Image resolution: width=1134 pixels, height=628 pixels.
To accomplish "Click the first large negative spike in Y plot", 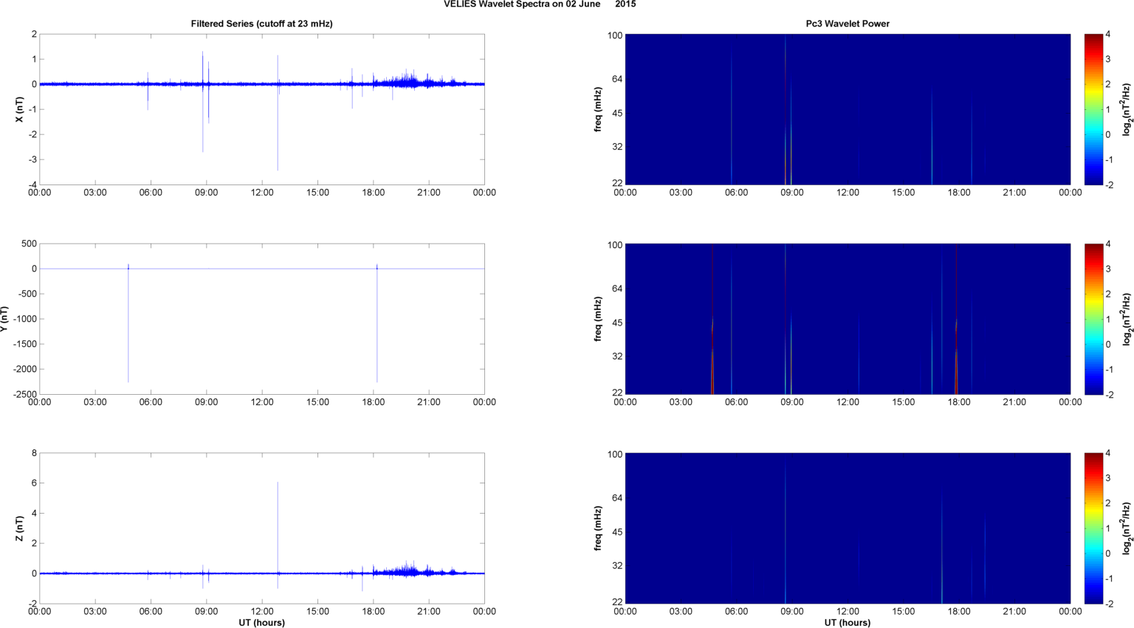I will point(128,325).
